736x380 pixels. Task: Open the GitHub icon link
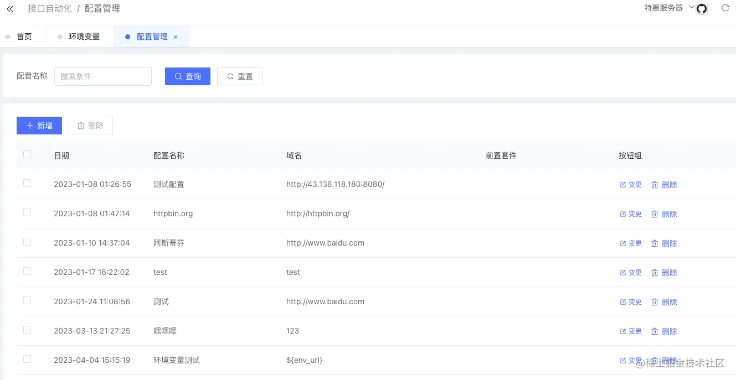702,9
